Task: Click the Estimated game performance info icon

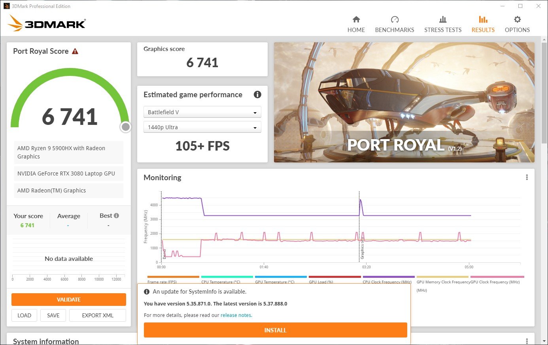Action: pos(257,94)
